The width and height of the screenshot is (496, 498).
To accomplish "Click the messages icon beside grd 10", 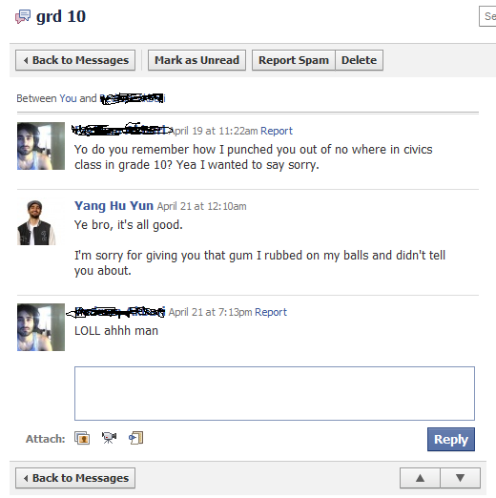I will tap(23, 16).
